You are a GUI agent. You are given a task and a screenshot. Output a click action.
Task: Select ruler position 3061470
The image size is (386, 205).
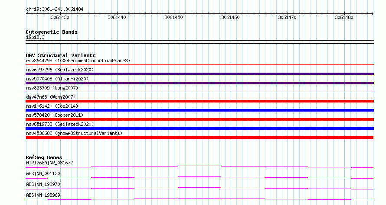pyautogui.click(x=287, y=17)
